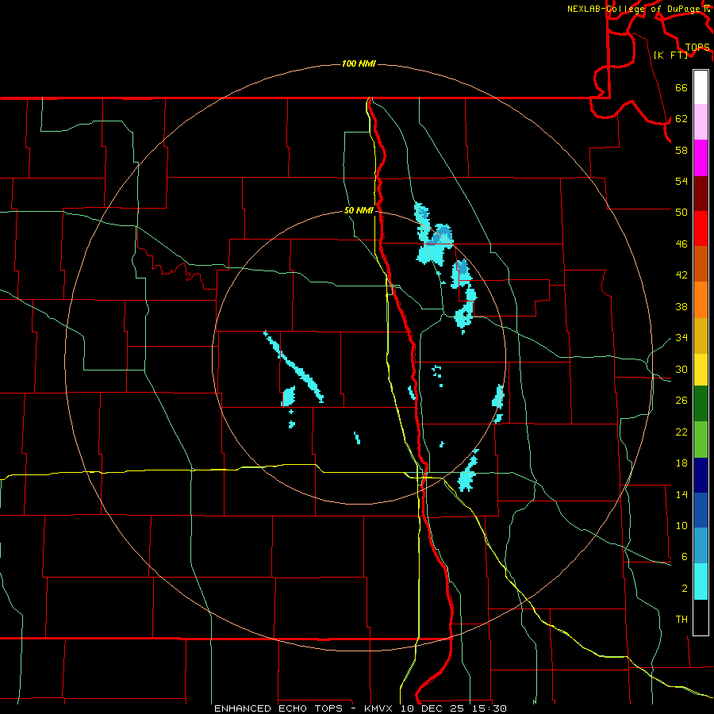Click the legend value '50'
This screenshot has width=714, height=714.
[x=681, y=213]
